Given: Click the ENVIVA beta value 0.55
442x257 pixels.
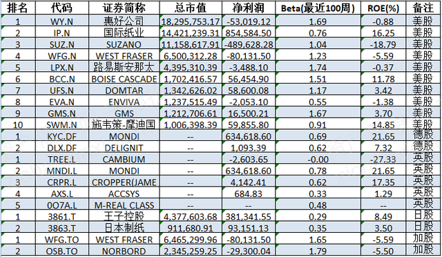Looking at the screenshot, I should tap(318, 102).
